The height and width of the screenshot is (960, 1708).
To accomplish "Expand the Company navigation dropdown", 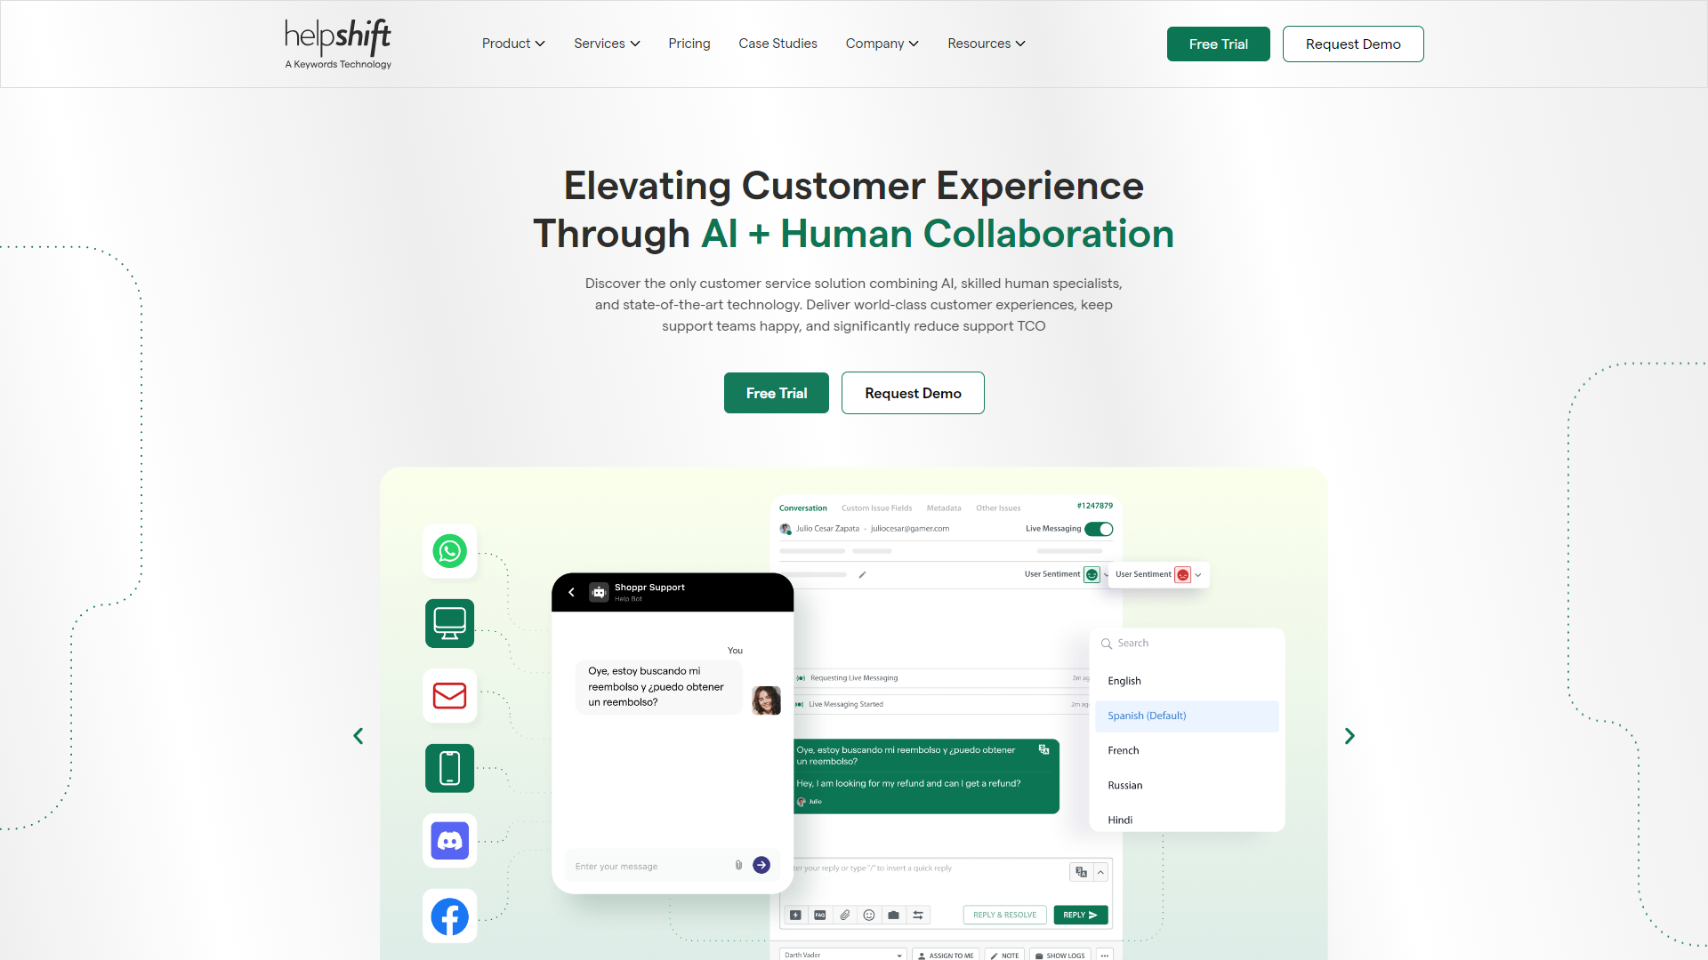I will [x=882, y=44].
